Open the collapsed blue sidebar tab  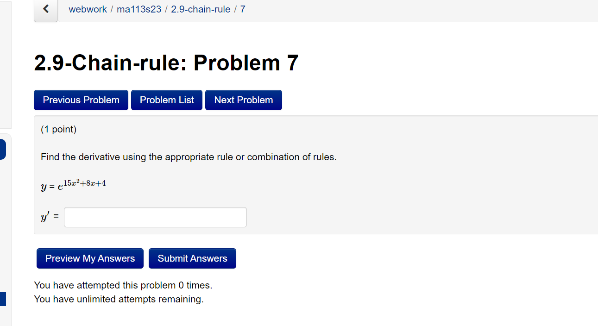(x=3, y=149)
